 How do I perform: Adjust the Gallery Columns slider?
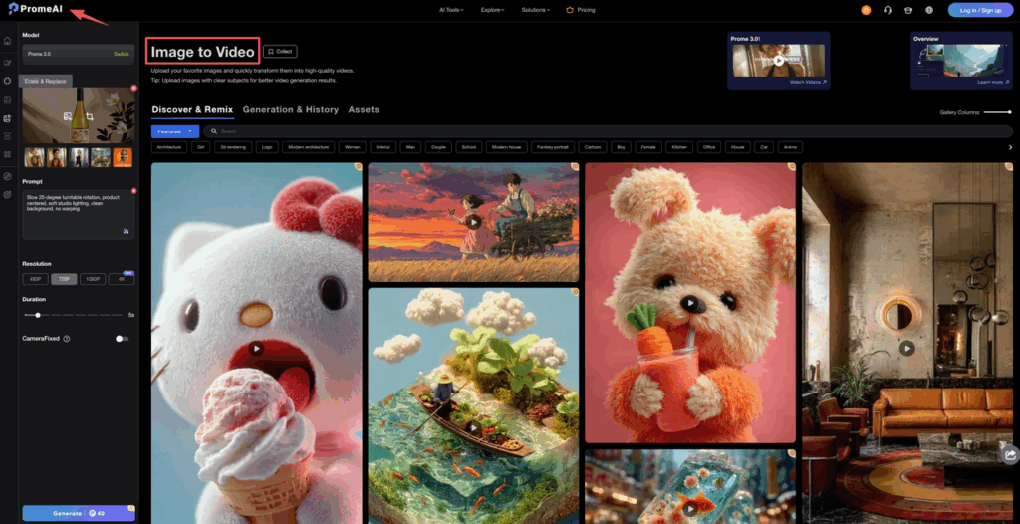(998, 112)
